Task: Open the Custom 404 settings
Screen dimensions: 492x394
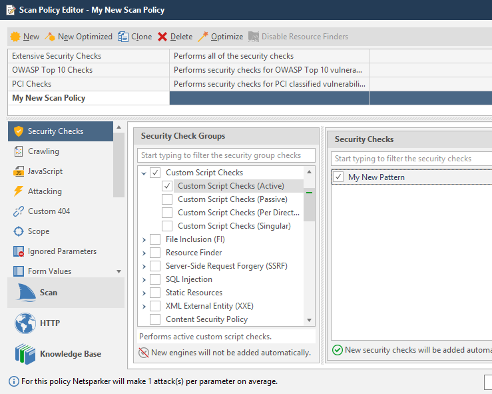Action: pyautogui.click(x=49, y=211)
